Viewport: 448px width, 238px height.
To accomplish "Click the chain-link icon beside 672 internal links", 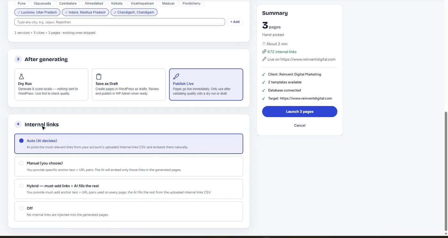I will pos(264,52).
